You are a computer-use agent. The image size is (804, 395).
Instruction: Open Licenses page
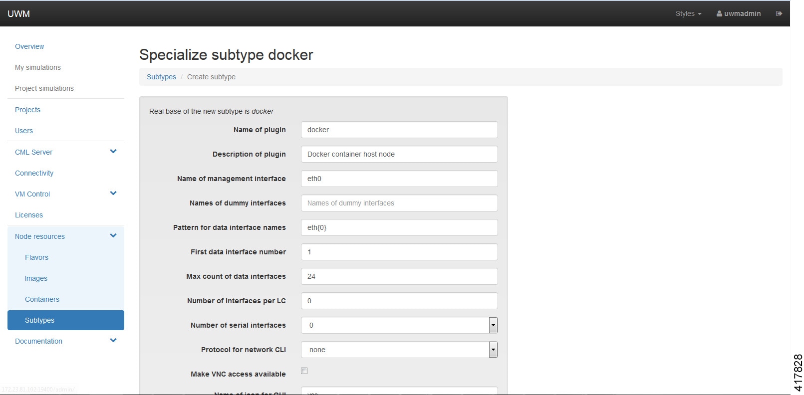pos(29,215)
